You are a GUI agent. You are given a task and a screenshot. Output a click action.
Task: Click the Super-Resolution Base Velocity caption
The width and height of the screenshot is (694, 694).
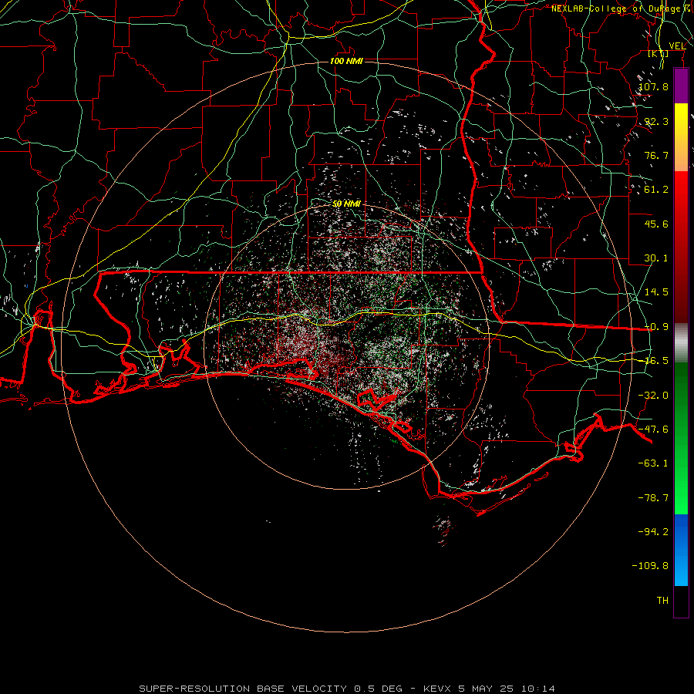347,689
